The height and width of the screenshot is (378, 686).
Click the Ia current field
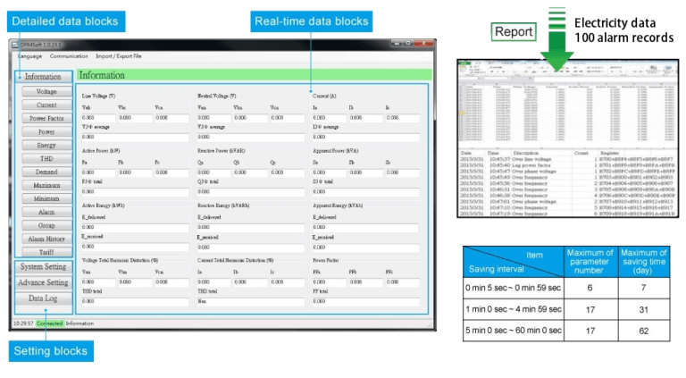[330, 118]
